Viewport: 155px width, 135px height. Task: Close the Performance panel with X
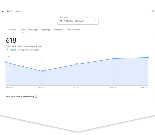click(153, 11)
